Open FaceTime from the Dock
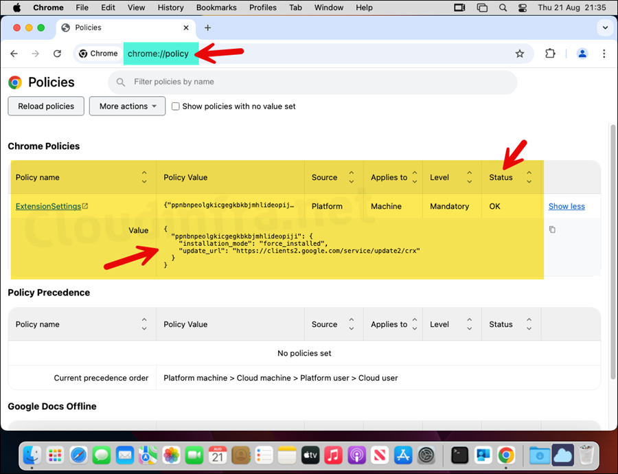 (x=194, y=455)
